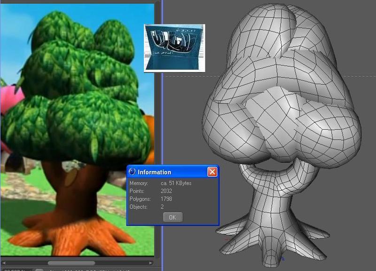376x271 pixels.
Task: Click OK in the Information dialog
Action: [x=172, y=217]
